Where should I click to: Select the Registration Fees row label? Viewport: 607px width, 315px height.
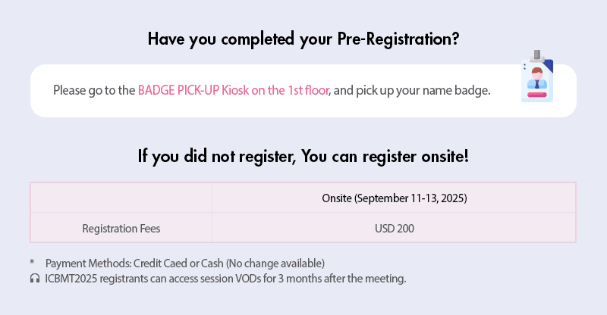pos(121,228)
